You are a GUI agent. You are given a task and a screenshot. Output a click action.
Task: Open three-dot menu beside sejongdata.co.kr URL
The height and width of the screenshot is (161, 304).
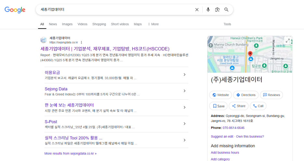click(82, 43)
